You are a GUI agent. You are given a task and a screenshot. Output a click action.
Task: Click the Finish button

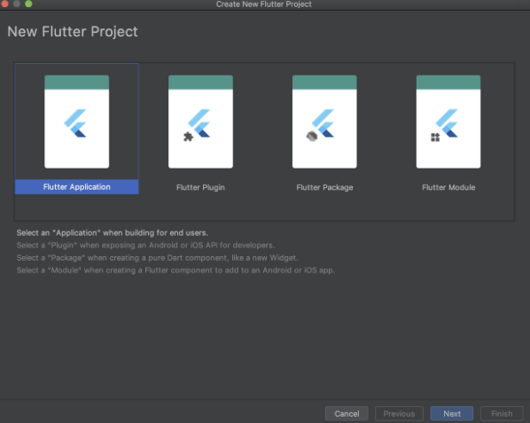point(502,413)
